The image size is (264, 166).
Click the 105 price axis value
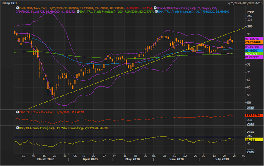(250, 20)
